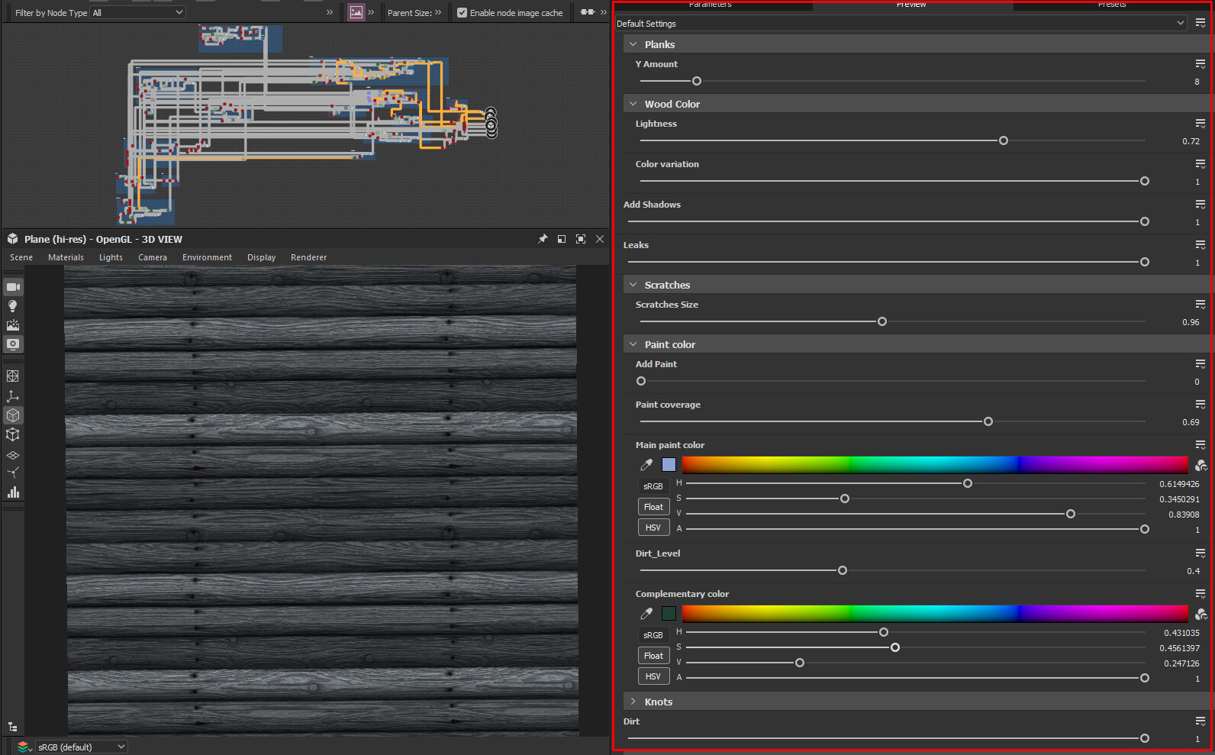The height and width of the screenshot is (755, 1215).
Task: Open the Materials menu in 3D view
Action: (x=66, y=258)
